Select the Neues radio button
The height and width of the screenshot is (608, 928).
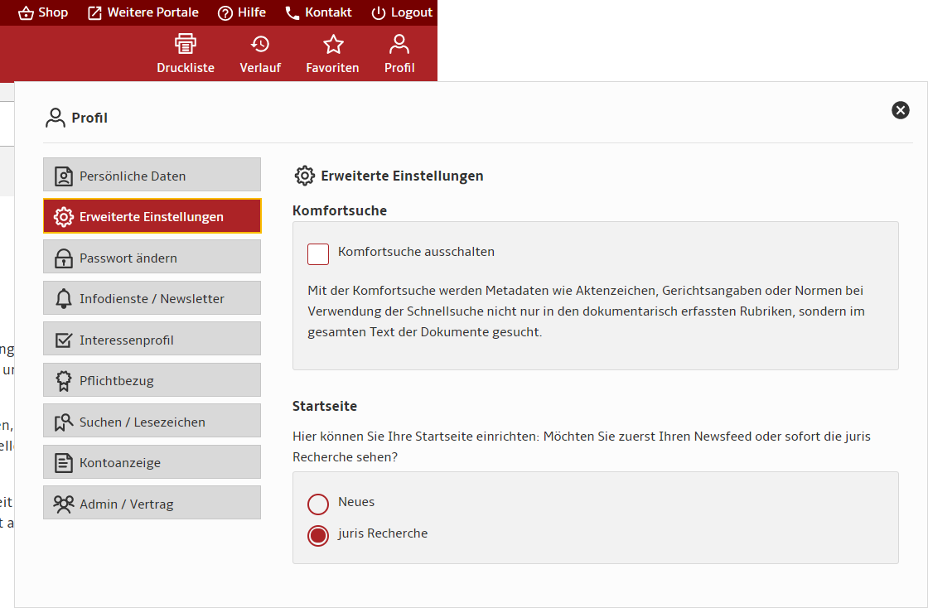click(318, 504)
